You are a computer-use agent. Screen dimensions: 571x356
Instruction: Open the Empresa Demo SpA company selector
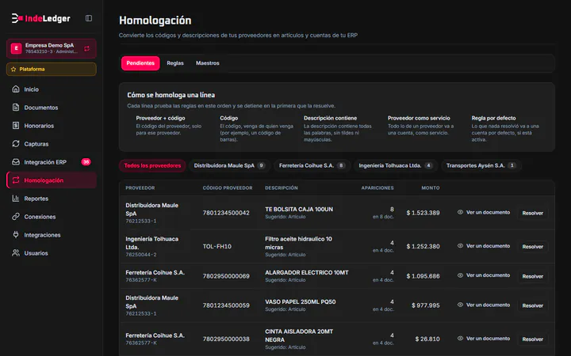point(52,48)
